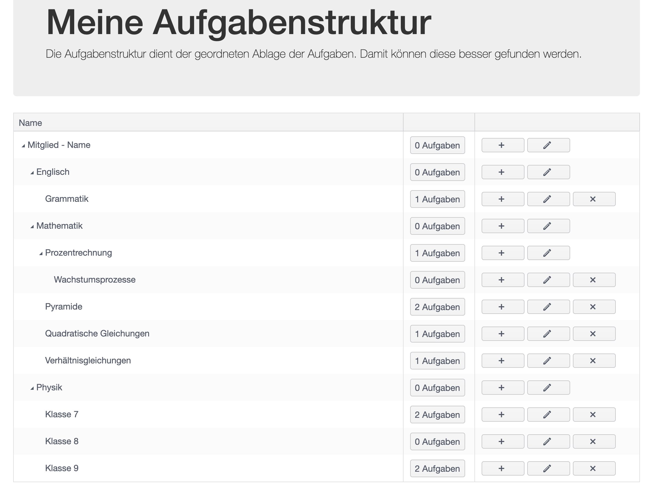657x486 pixels.
Task: Add a sub-item under Physik with plus
Action: click(503, 388)
